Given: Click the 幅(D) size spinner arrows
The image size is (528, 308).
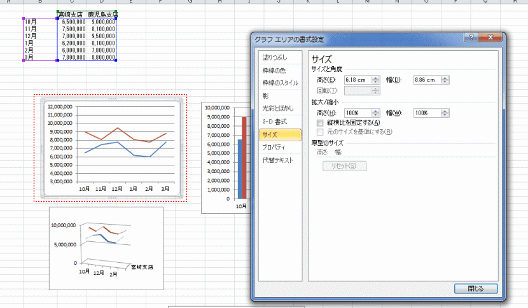Looking at the screenshot, I should pos(445,80).
